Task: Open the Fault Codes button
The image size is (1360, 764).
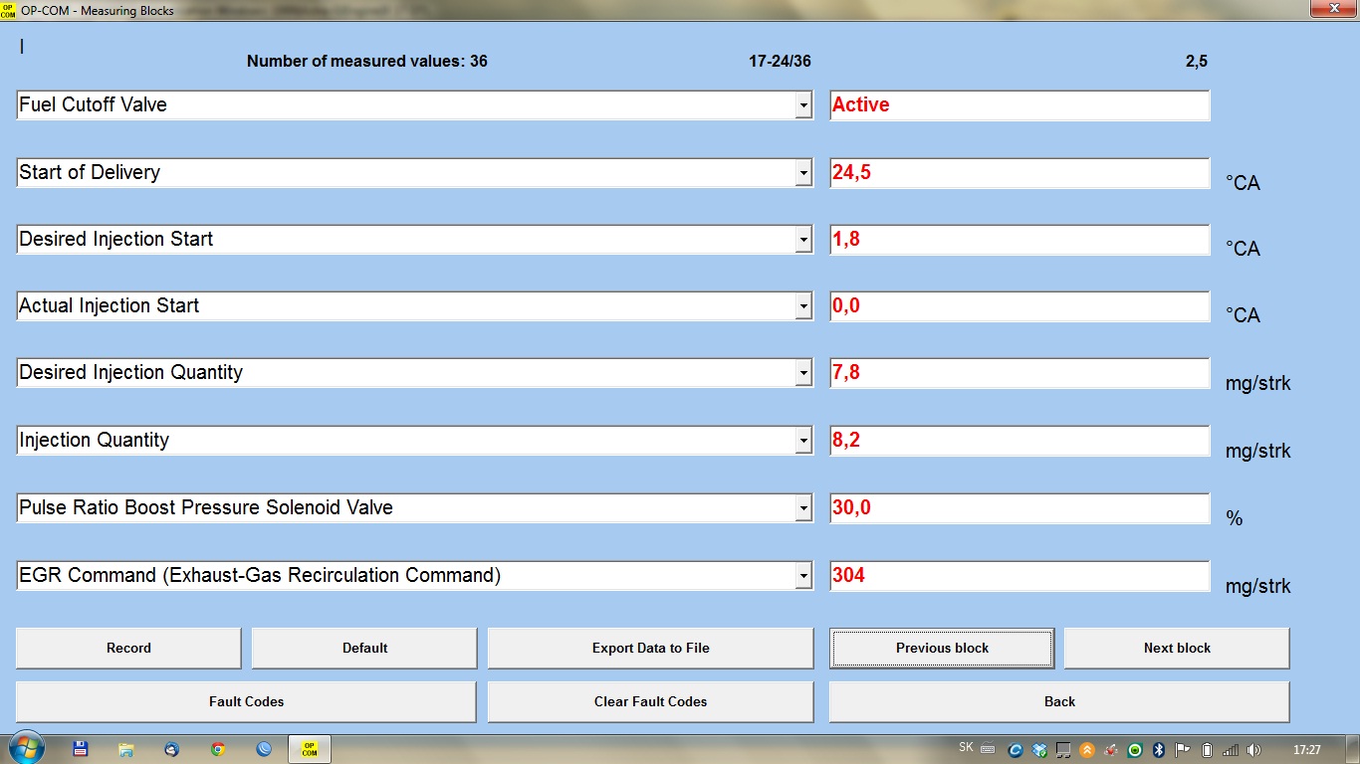Action: click(x=246, y=701)
